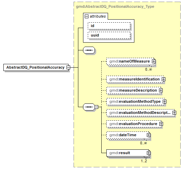Collapse the AbstractDQ_PositionalAccuracy root node
Viewport: 184px width, 169px height.
point(68,67)
